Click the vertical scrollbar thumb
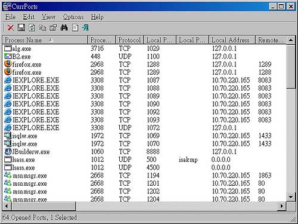Screen dimensions: 298x224 tap(291, 66)
